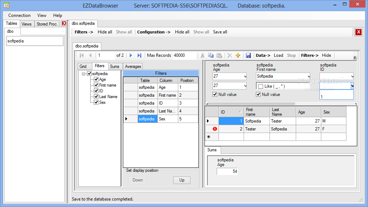This screenshot has height=207, width=368.
Task: Uncheck the Sex column checkbox
Action: pos(96,102)
